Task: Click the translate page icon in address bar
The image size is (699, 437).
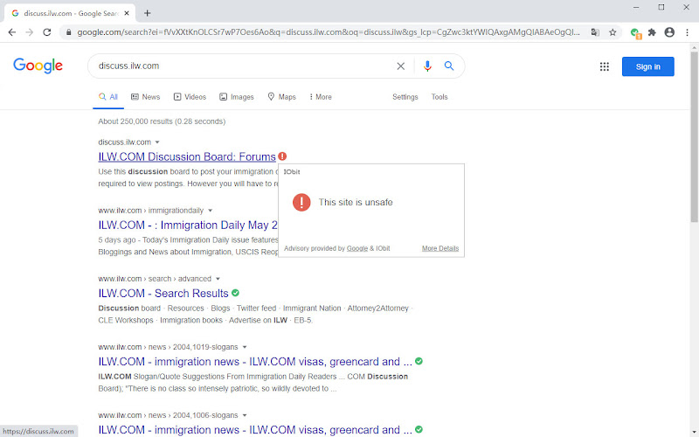Action: [x=595, y=32]
